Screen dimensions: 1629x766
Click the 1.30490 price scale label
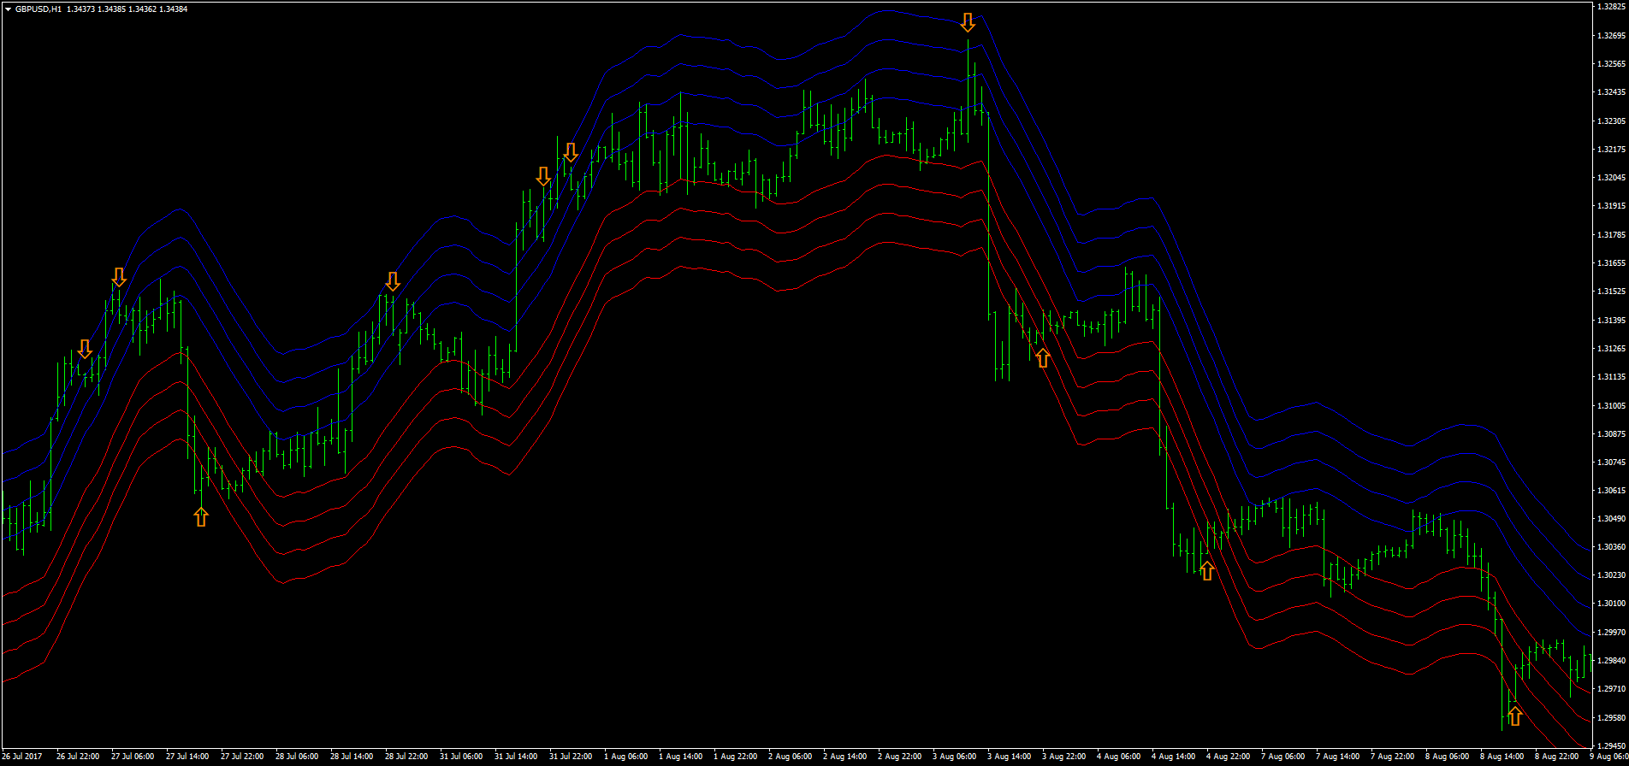click(1611, 518)
